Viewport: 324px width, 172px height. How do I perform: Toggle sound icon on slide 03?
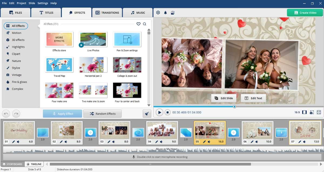click(x=114, y=142)
